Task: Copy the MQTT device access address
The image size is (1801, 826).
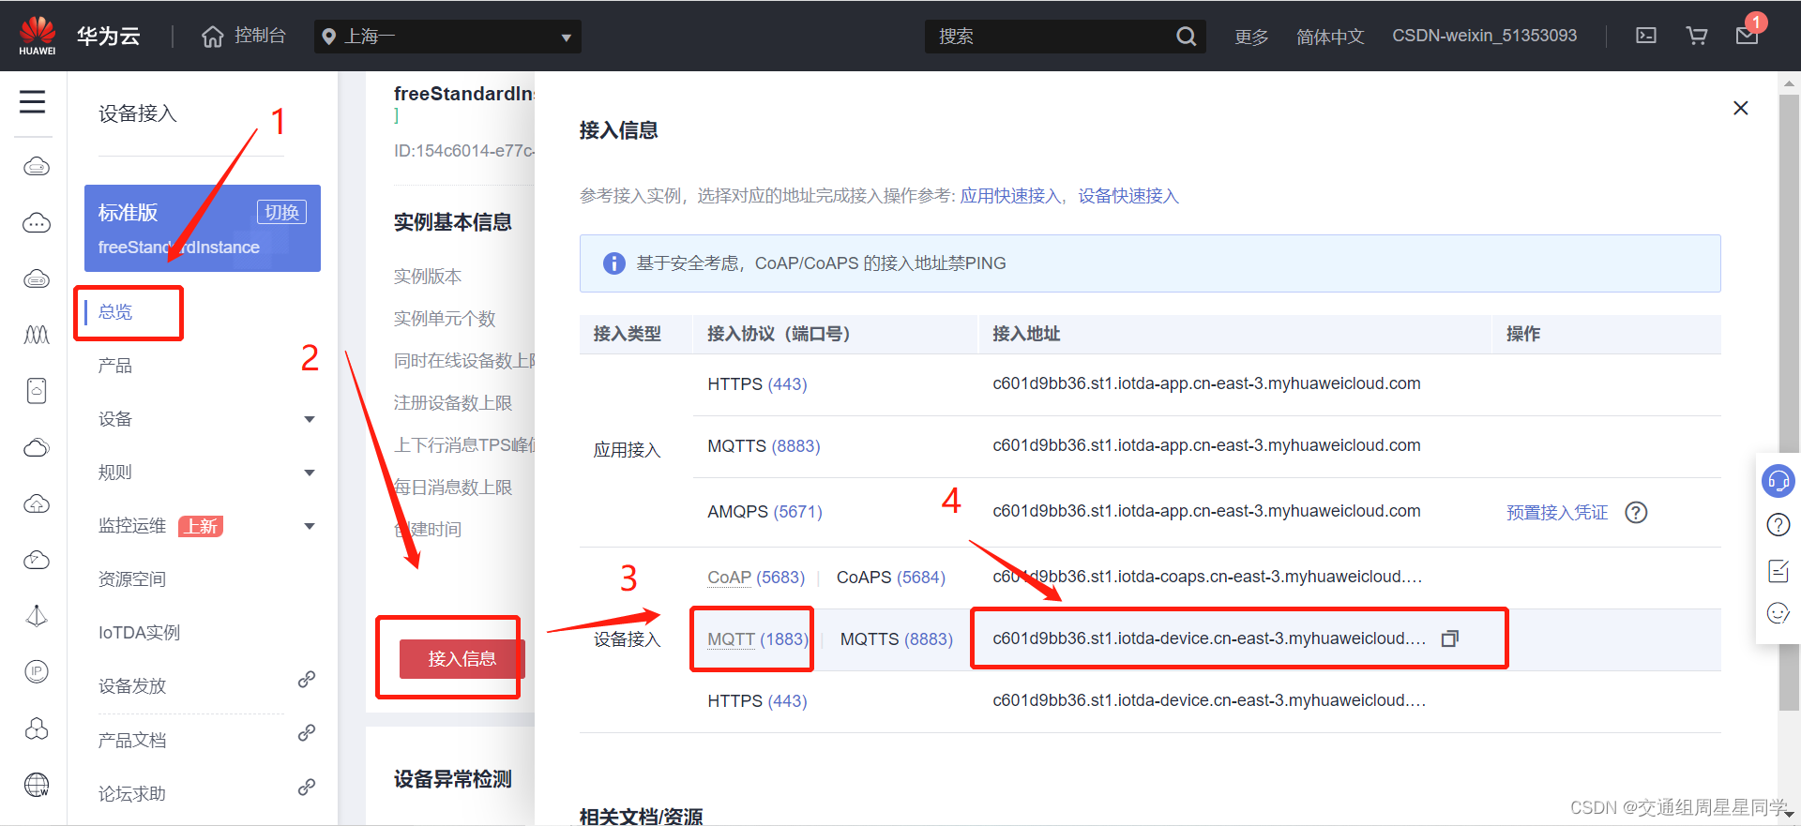Action: [1450, 638]
